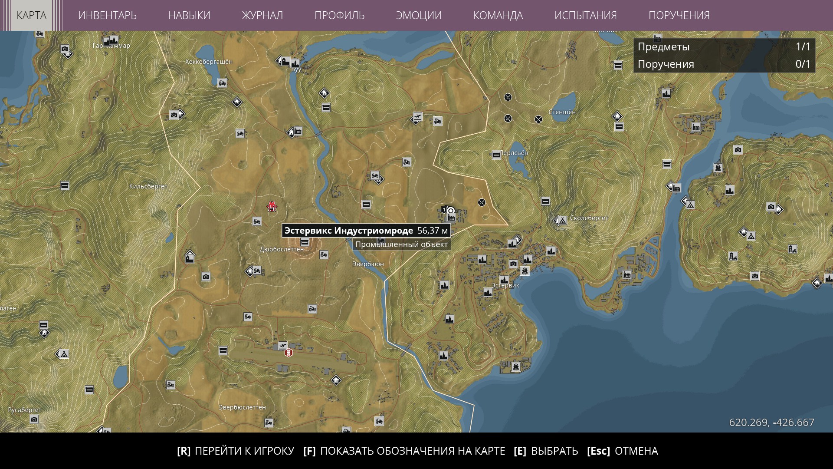Click the airplane icon at the southern airfield
This screenshot has width=833, height=469.
283,346
